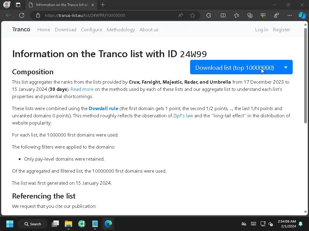Open the Configure nav item
This screenshot has height=231, width=309.
tap(91, 30)
